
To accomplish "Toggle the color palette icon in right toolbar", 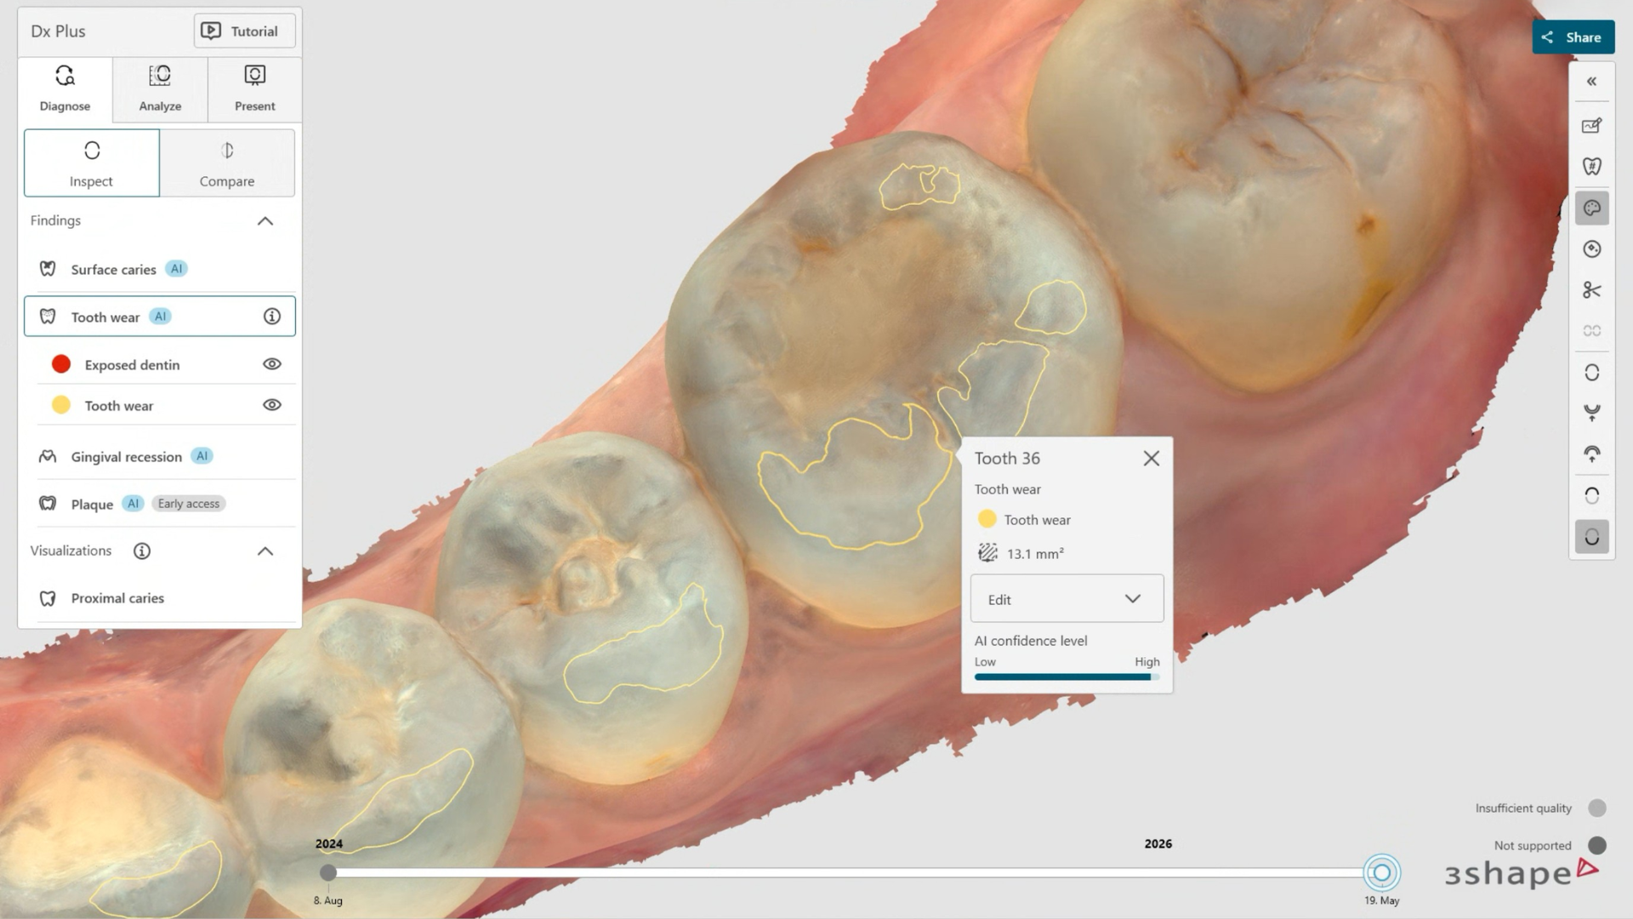I will tap(1592, 208).
